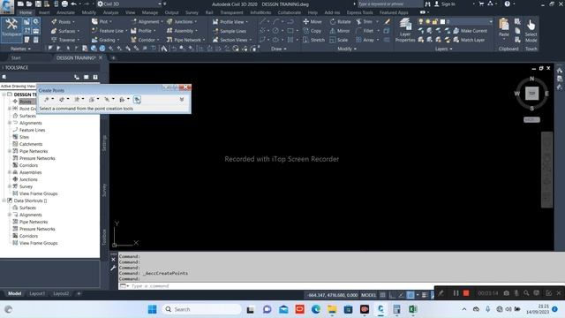Click the TOP face of the ViewCube
Viewport: 565px width, 318px height.
(531, 94)
